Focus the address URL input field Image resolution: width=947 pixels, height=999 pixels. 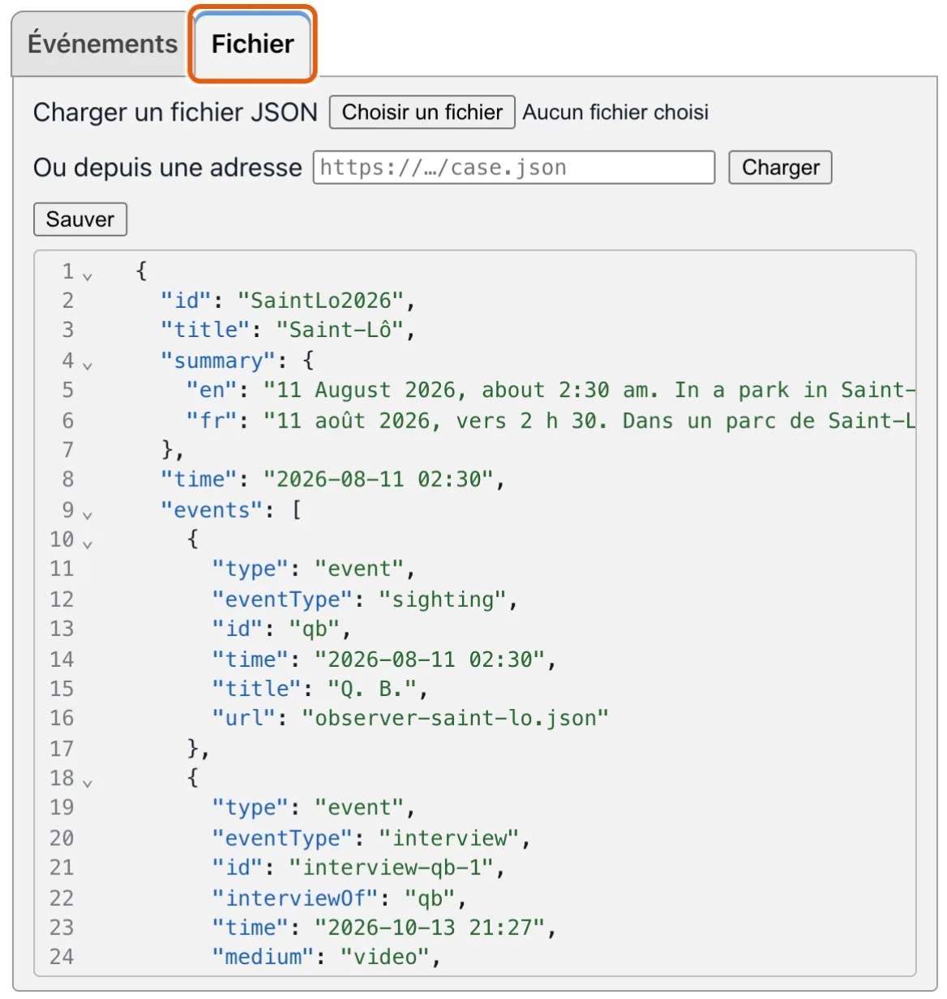[514, 168]
